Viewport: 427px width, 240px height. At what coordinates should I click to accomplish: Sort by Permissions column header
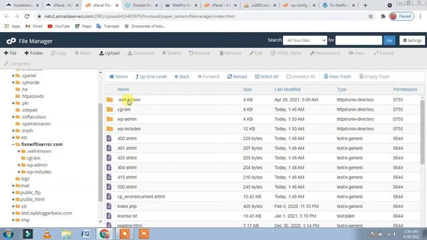click(405, 89)
